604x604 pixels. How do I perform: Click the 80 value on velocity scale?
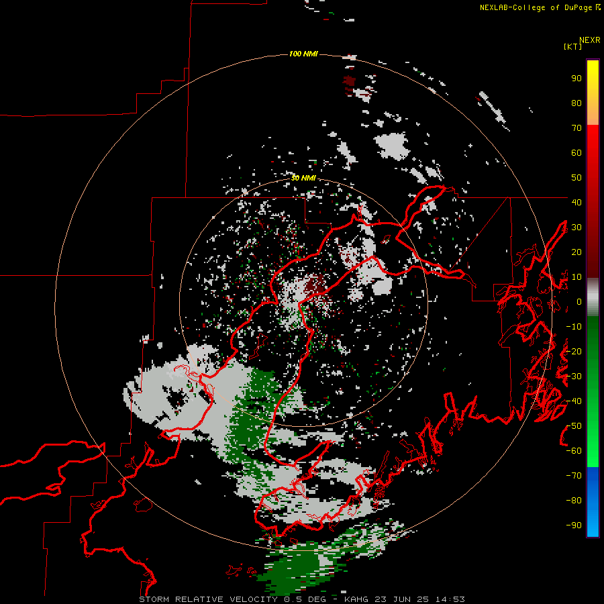[576, 103]
